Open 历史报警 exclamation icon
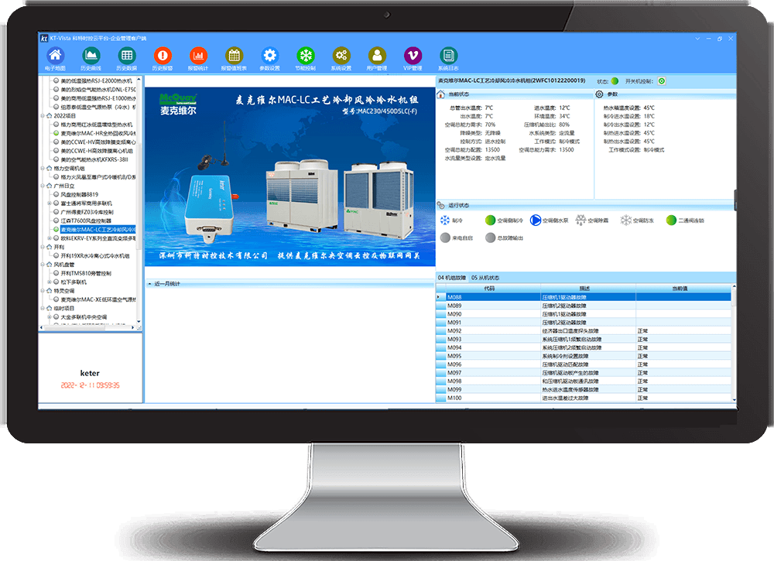 pos(163,55)
